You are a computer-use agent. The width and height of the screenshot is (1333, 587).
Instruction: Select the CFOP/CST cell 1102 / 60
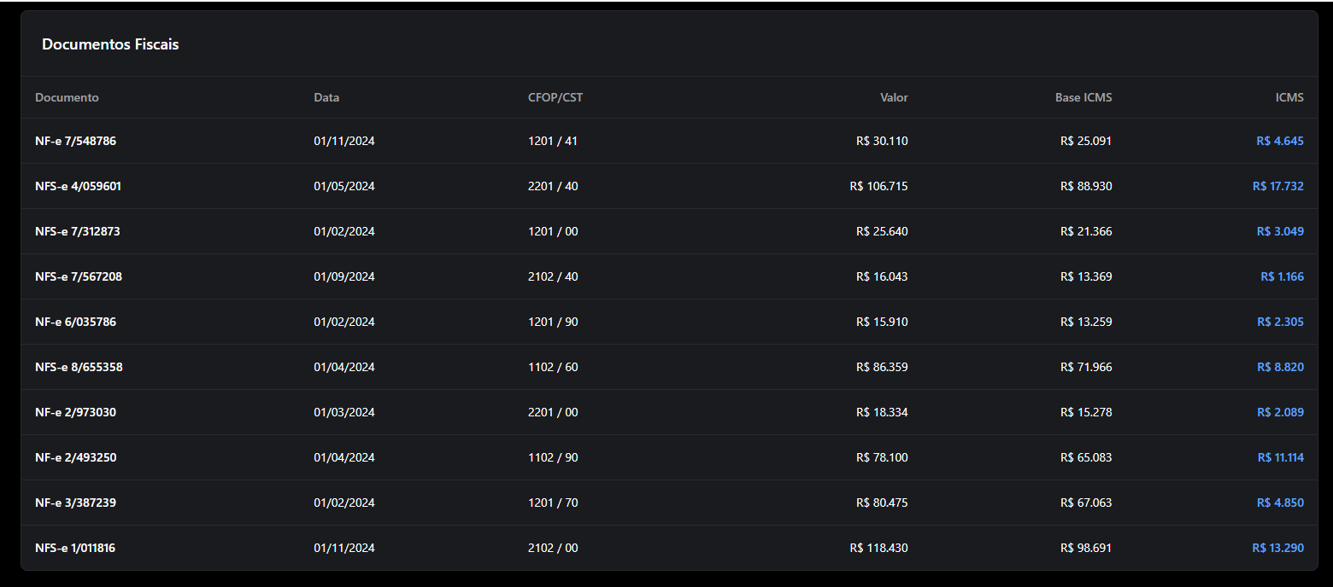[553, 367]
